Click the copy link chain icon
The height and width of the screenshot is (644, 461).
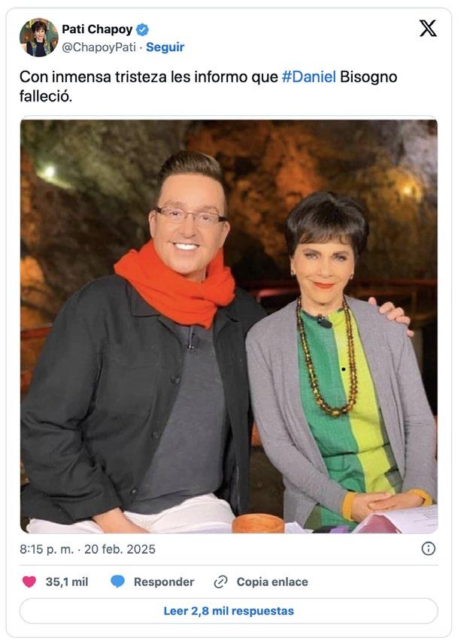click(221, 582)
